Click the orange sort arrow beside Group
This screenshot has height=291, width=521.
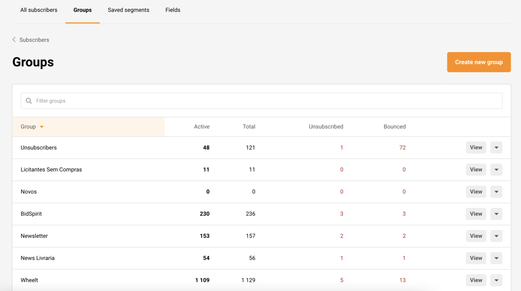tap(42, 126)
